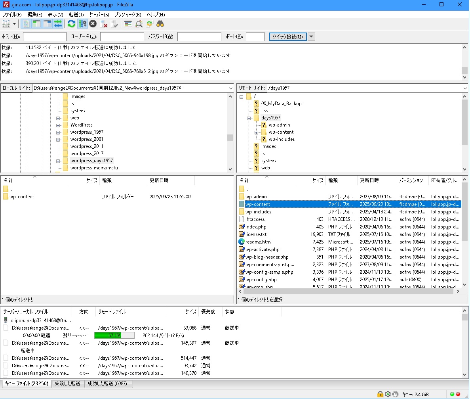470x399 pixels.
Task: Click the binoculars file search icon
Action: pos(160,24)
